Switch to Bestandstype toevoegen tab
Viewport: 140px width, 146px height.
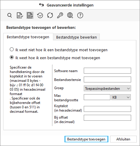(28, 37)
